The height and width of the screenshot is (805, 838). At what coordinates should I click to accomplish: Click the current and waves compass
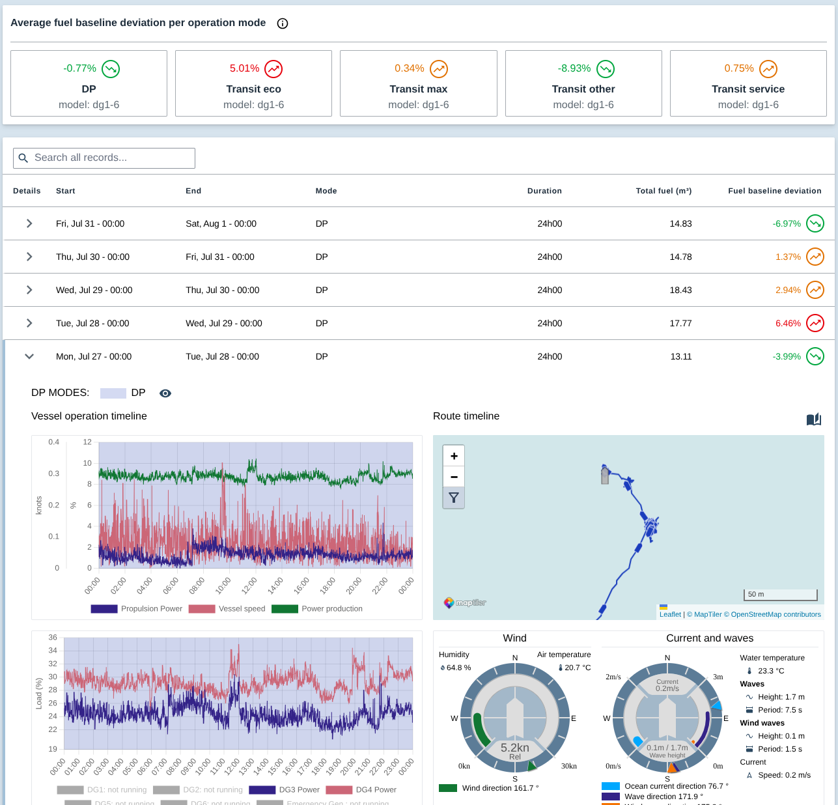[667, 718]
